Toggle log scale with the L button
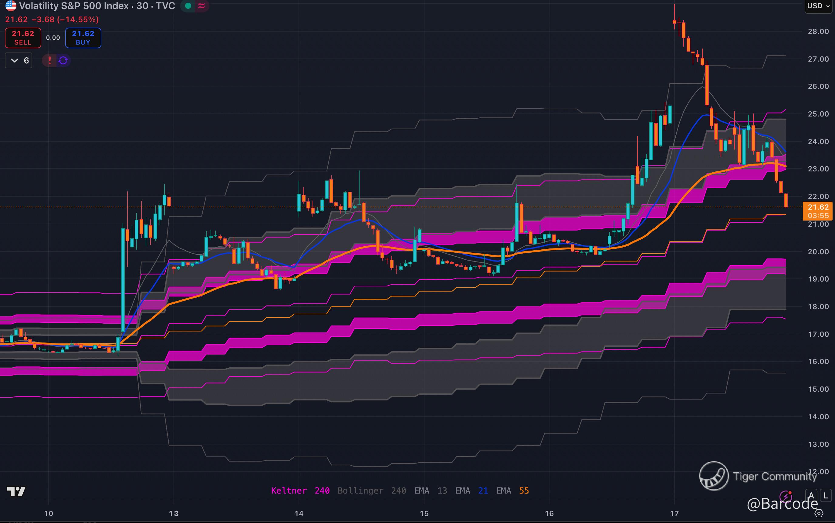 pyautogui.click(x=826, y=496)
